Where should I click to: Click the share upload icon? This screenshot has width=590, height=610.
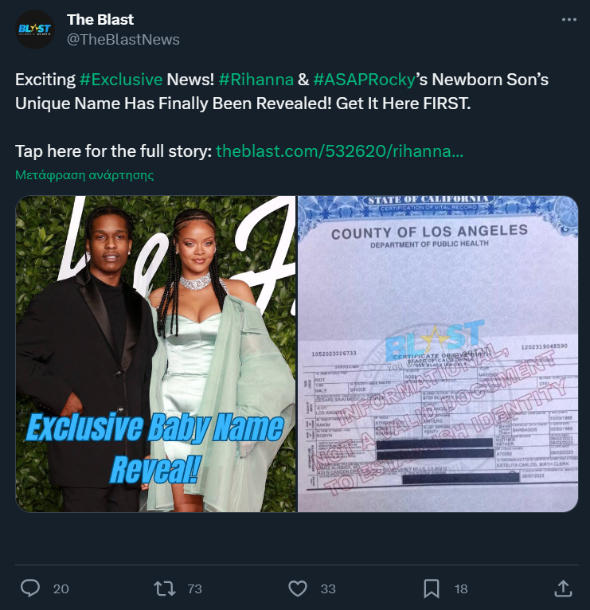tap(563, 588)
